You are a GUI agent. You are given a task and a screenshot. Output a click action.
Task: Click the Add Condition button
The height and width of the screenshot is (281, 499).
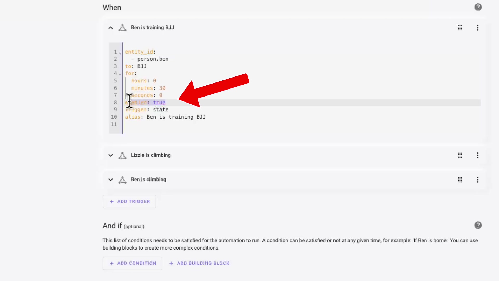pos(133,263)
